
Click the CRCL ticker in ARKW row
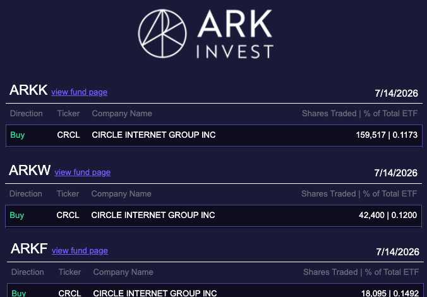point(68,215)
